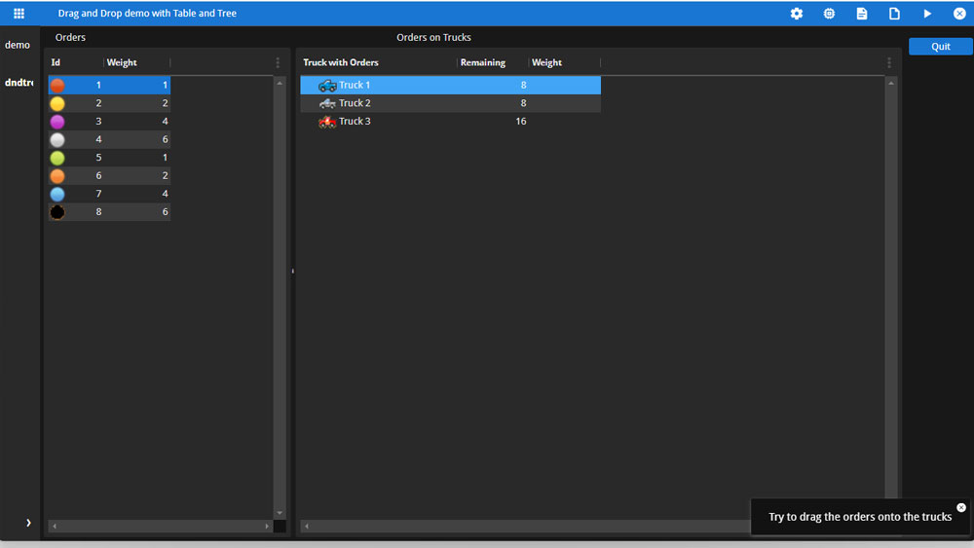
Task: Open settings gear icon in top bar
Action: click(797, 13)
